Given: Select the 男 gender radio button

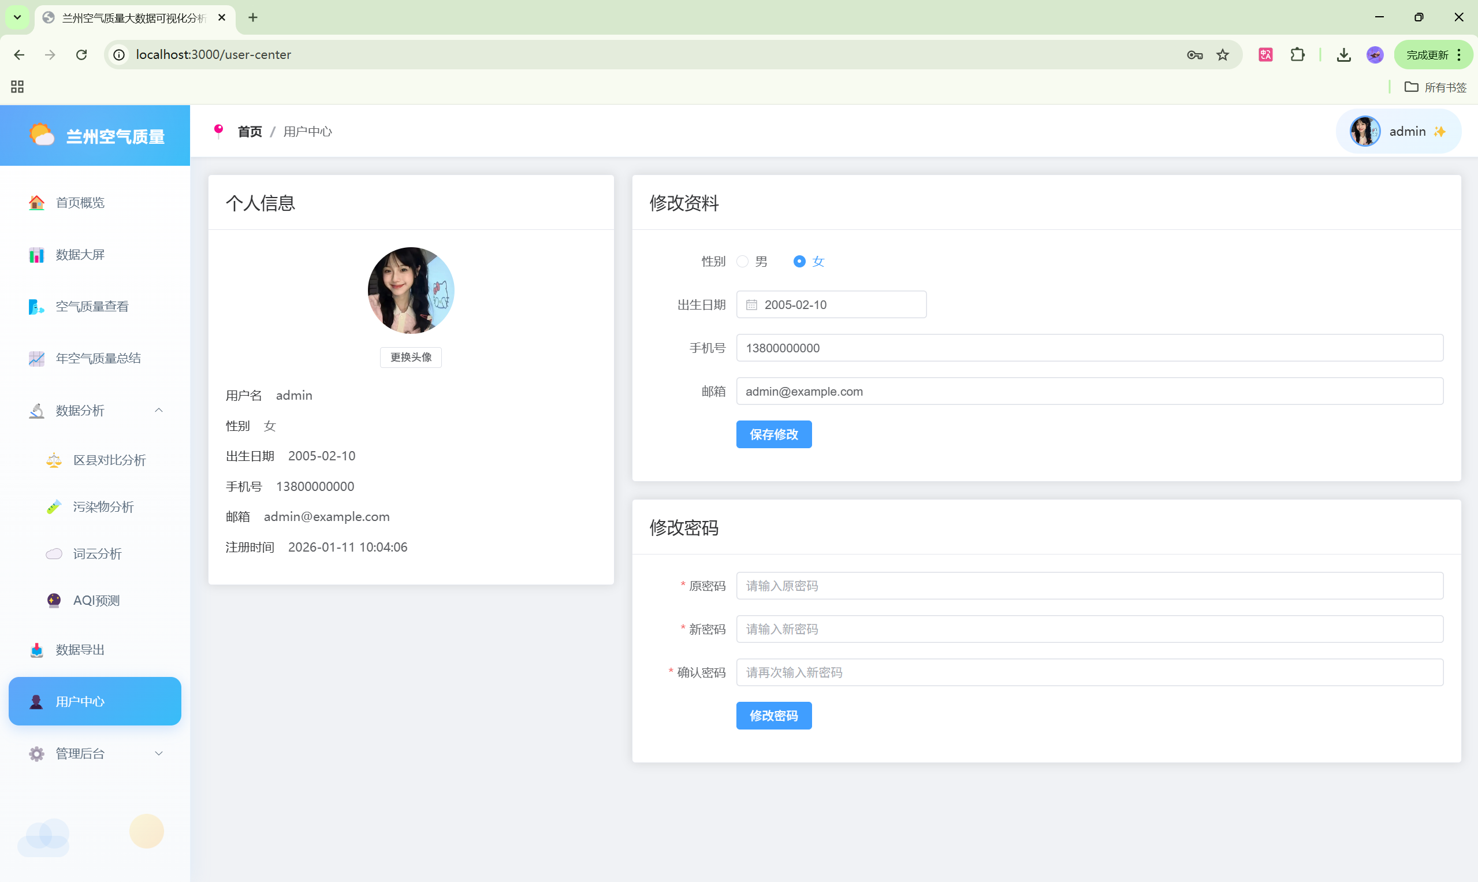Looking at the screenshot, I should pos(742,262).
